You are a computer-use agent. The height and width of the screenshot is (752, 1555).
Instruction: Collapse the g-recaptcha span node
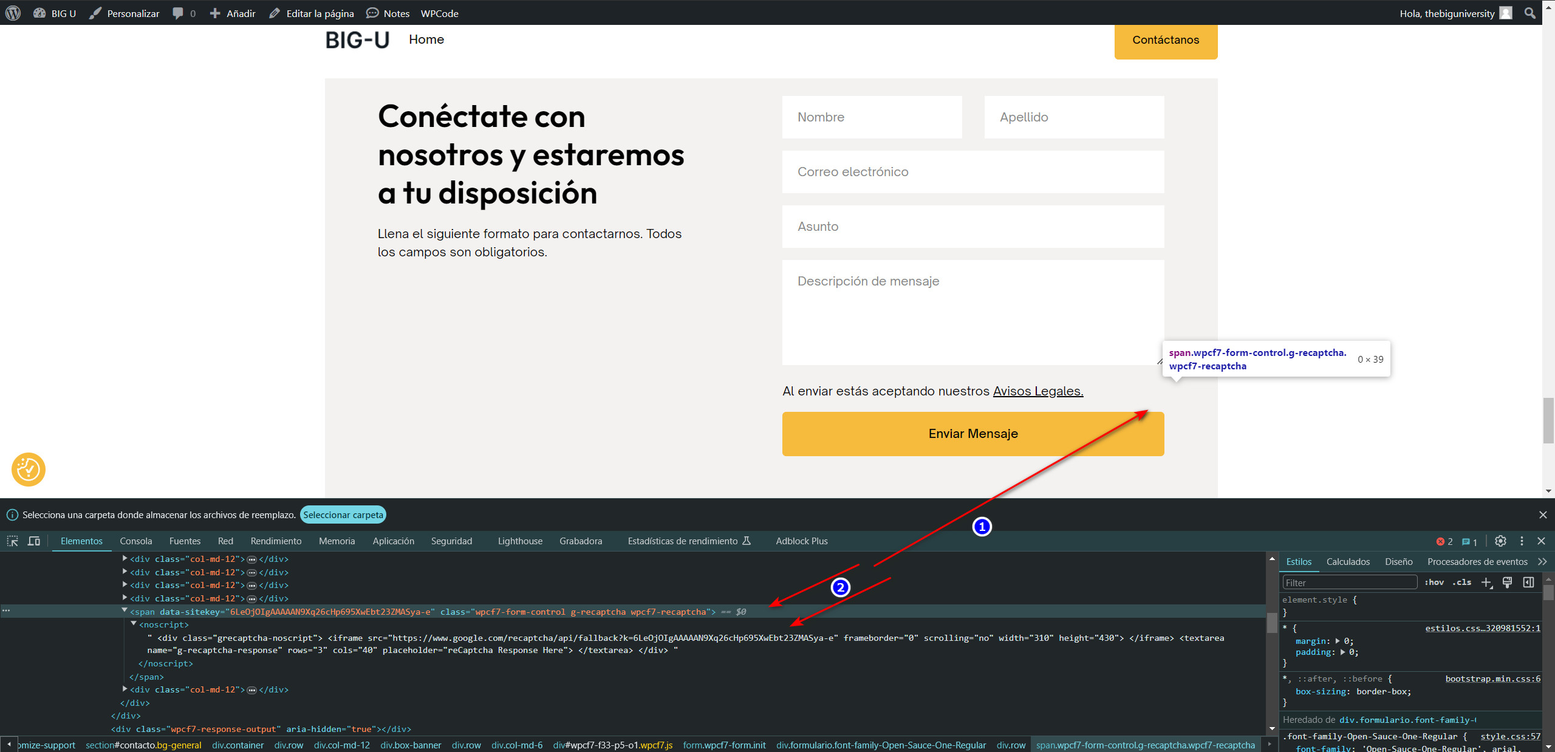tap(125, 610)
